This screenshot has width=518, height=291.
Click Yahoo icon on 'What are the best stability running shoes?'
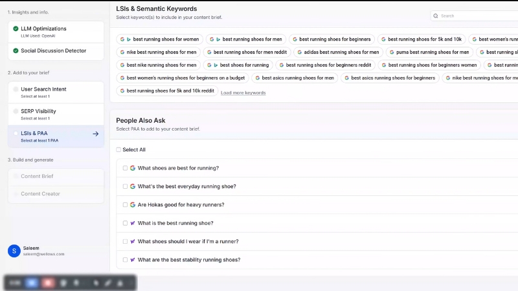pos(133,260)
